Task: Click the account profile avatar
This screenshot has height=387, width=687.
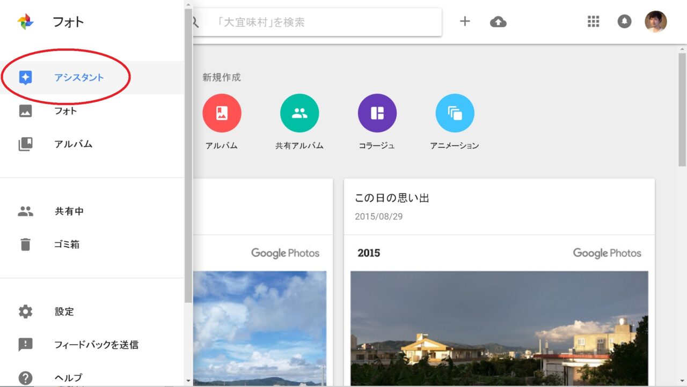Action: (x=655, y=21)
